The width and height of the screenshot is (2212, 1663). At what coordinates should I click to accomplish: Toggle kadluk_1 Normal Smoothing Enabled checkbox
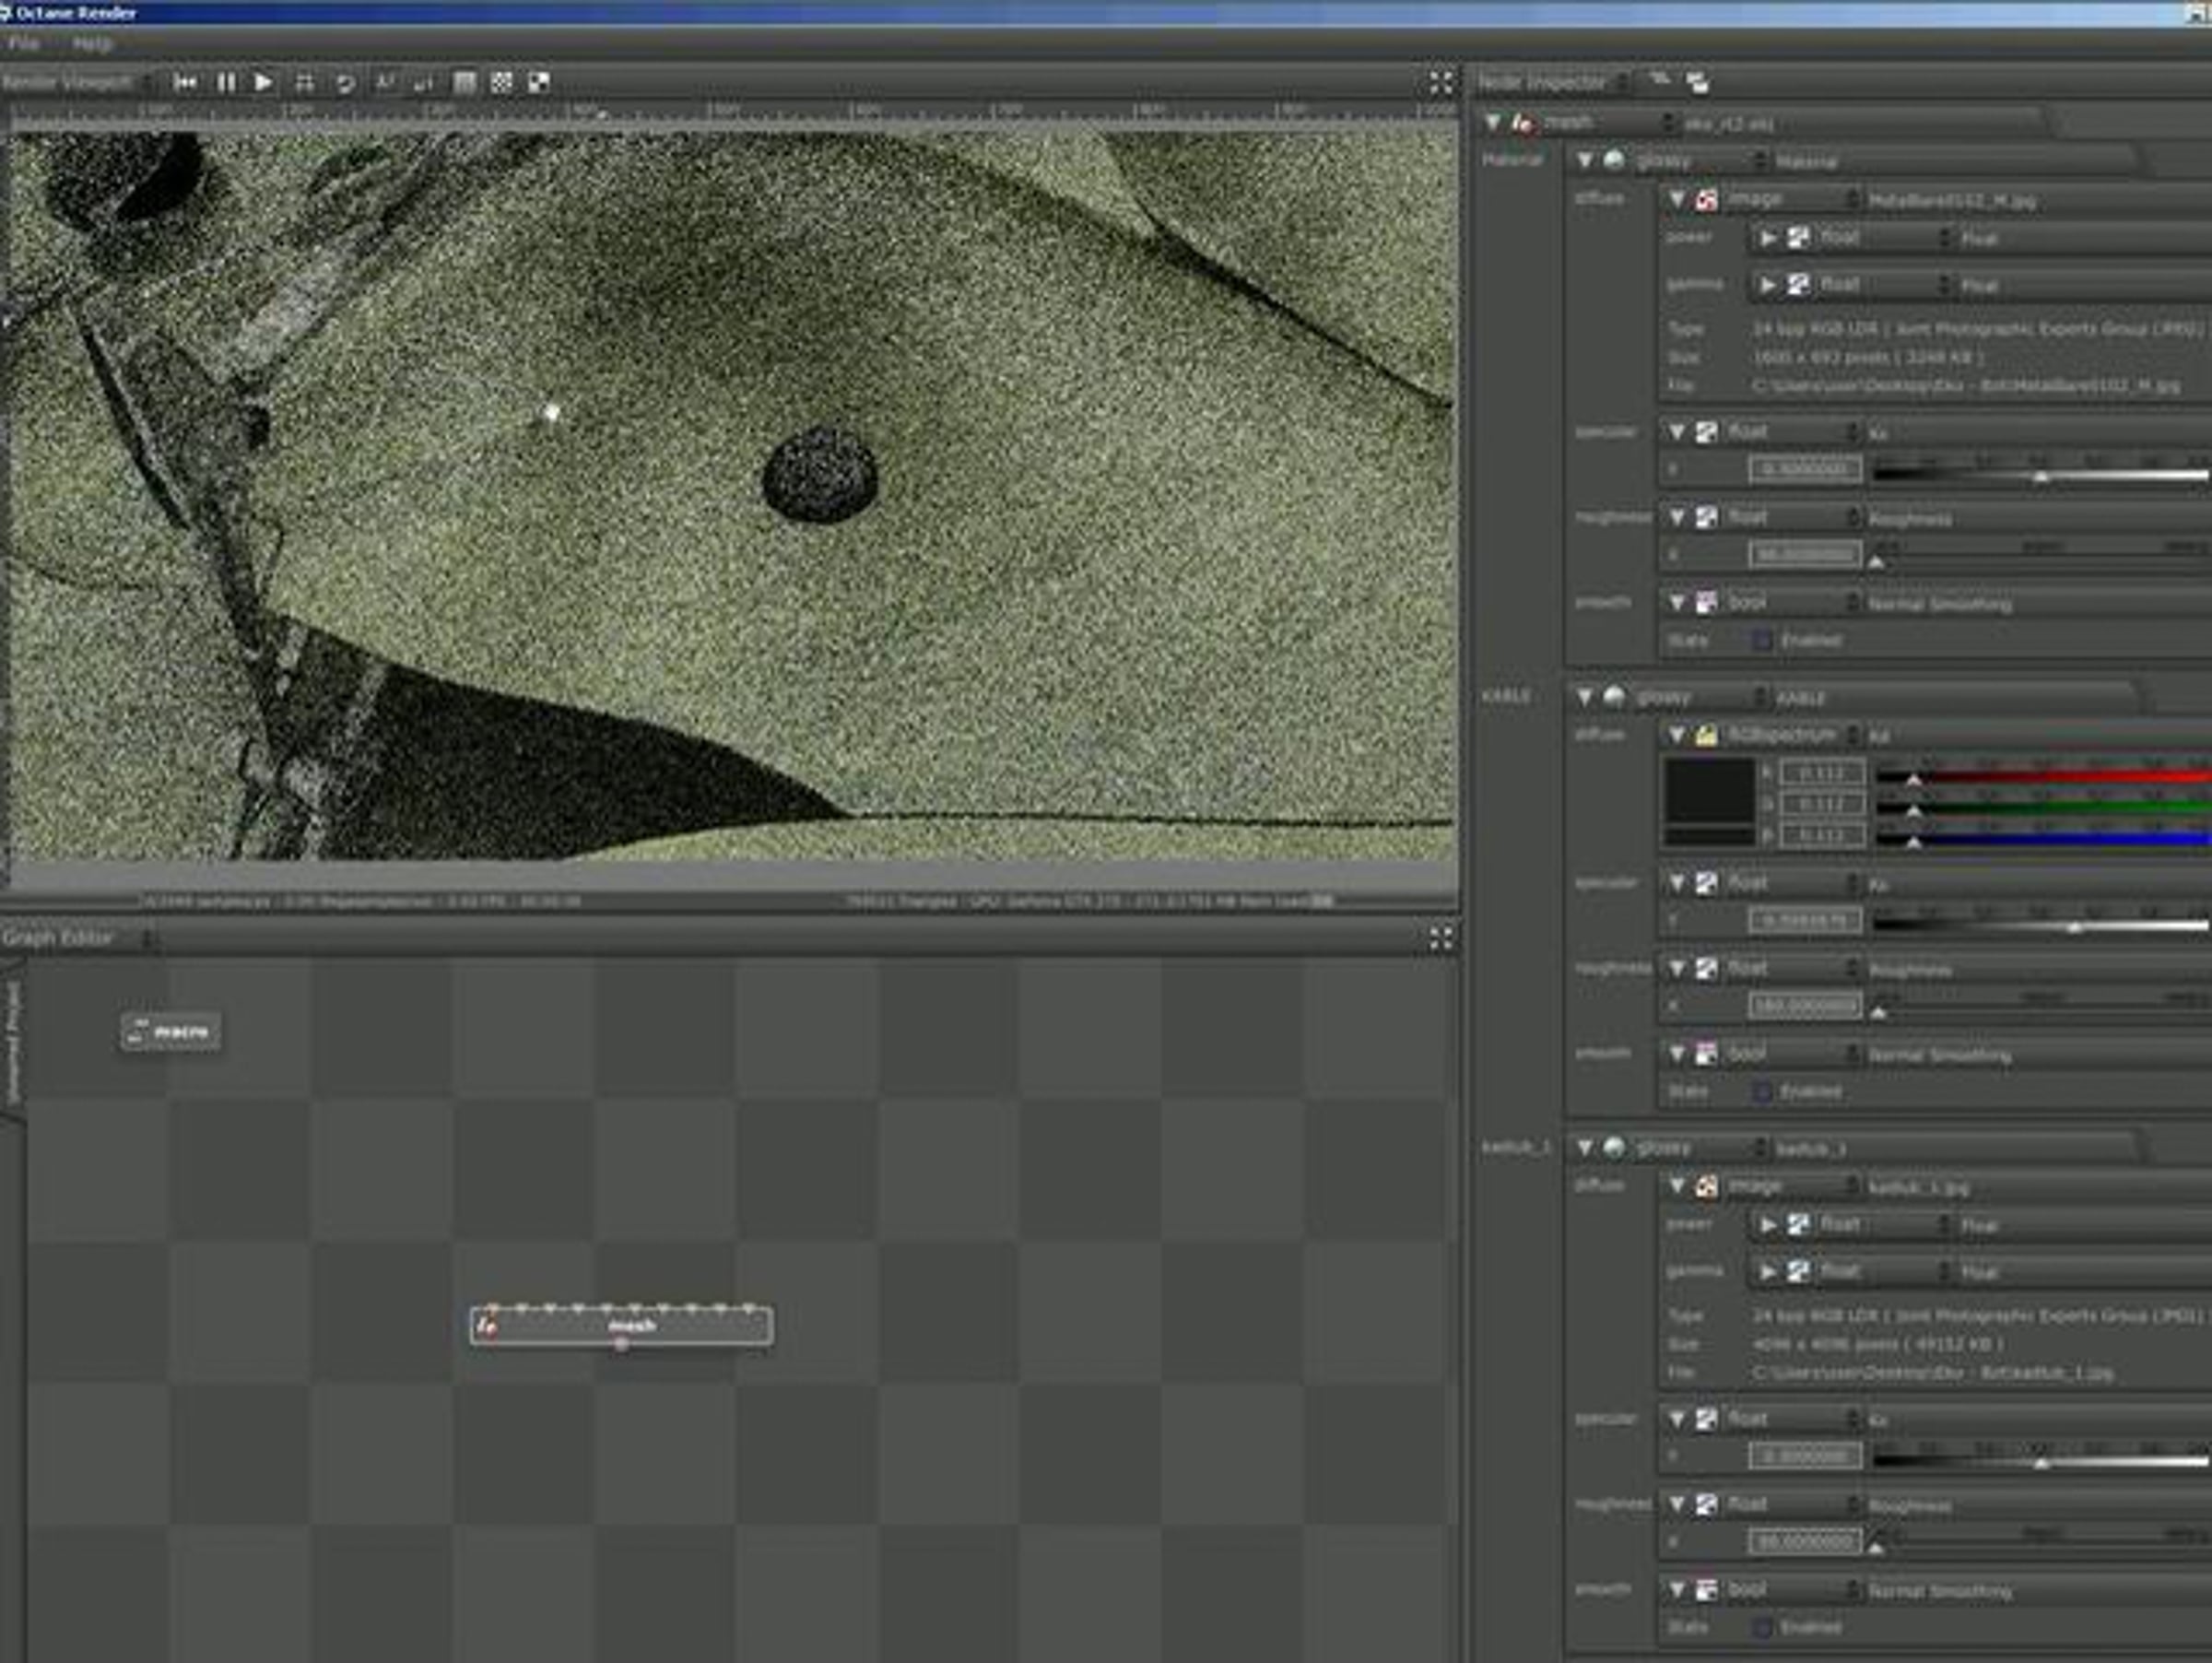point(1763,1627)
